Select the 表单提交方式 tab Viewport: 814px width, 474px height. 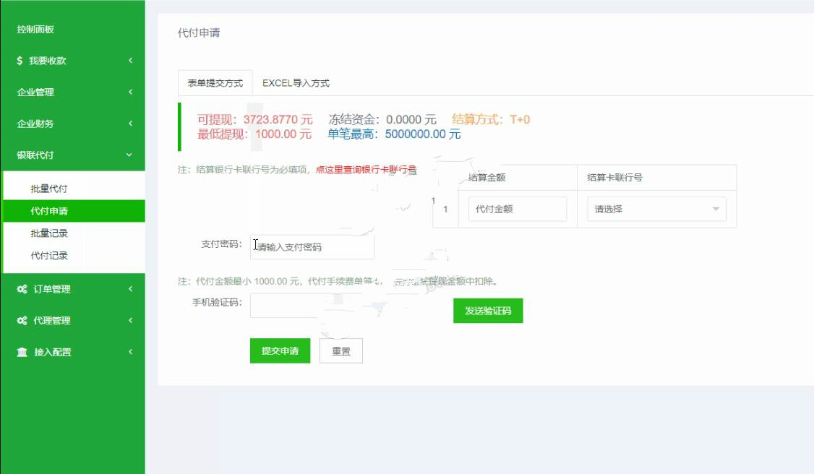tap(215, 83)
